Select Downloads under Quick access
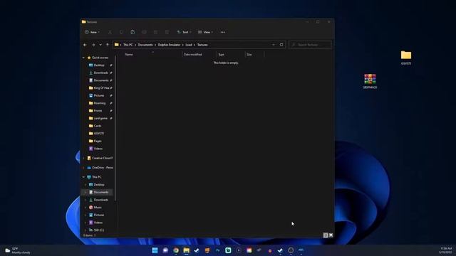456x256 pixels. pos(100,73)
